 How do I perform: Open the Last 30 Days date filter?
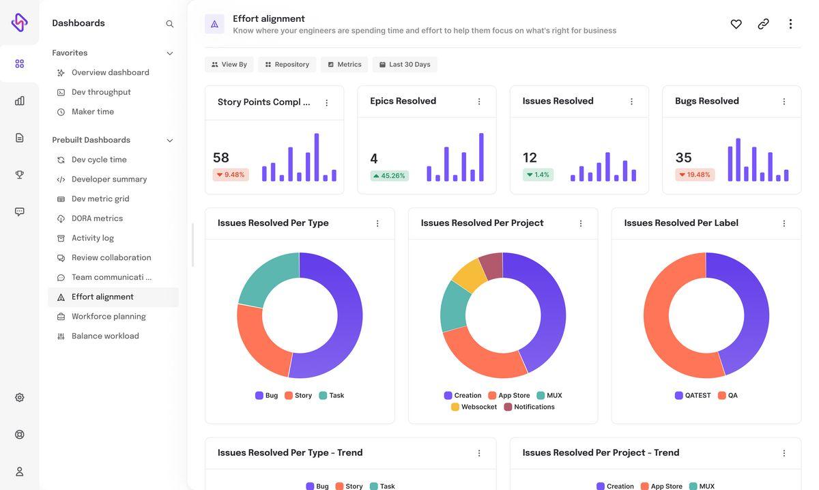pyautogui.click(x=405, y=65)
